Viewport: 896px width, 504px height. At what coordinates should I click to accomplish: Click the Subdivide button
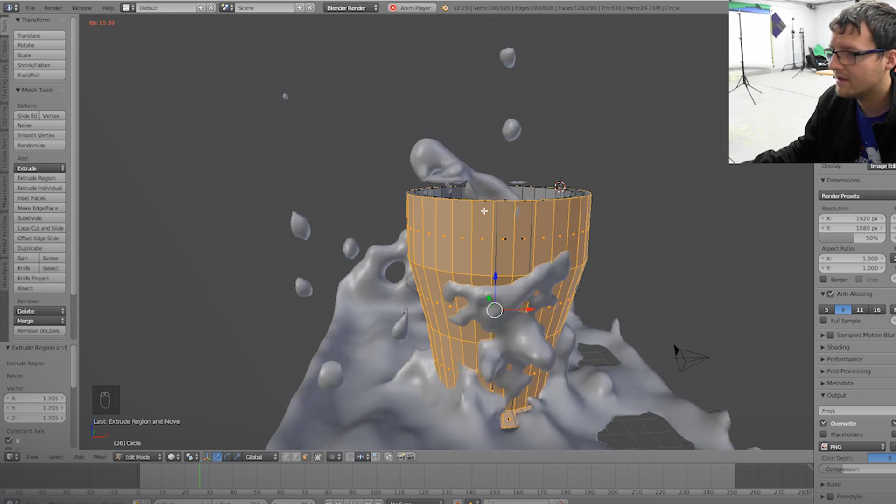39,218
